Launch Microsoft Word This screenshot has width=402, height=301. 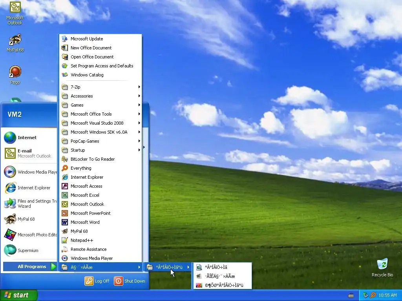[100, 222]
